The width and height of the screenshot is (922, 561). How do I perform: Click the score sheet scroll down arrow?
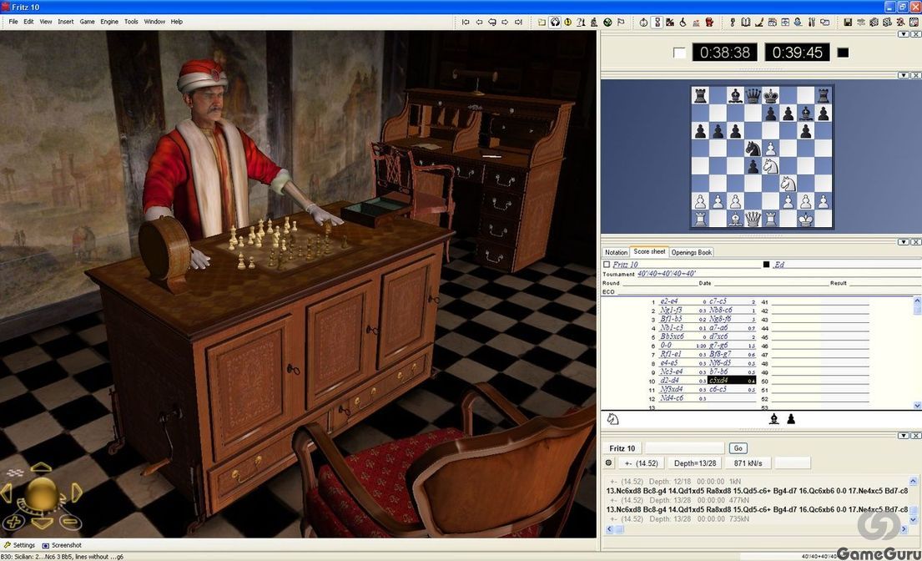[917, 406]
